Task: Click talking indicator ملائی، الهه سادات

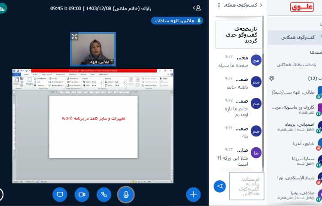Action: pos(177,21)
